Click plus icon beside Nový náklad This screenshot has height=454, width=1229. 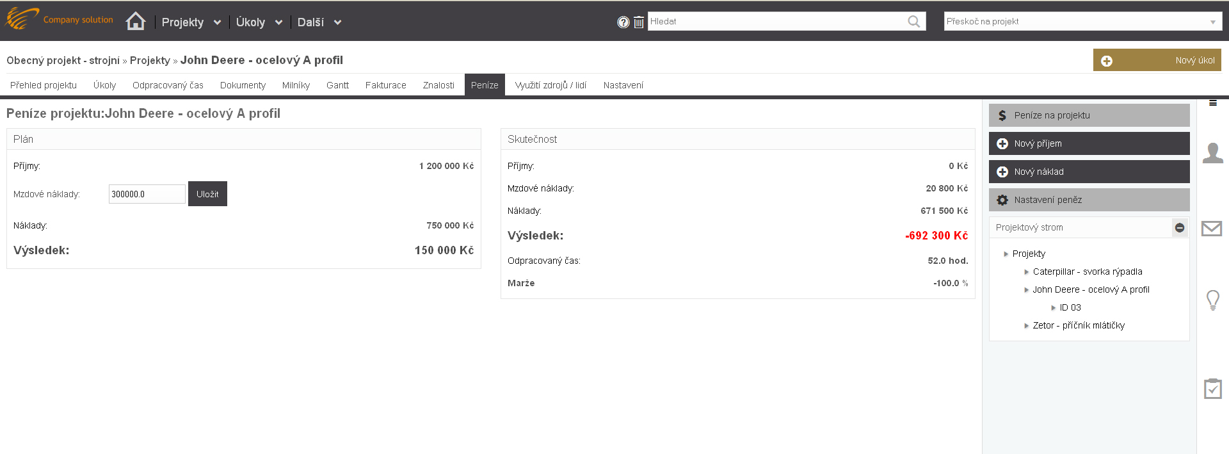click(x=1002, y=172)
